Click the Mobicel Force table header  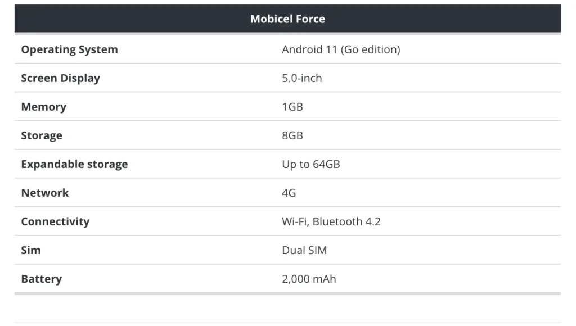click(287, 19)
